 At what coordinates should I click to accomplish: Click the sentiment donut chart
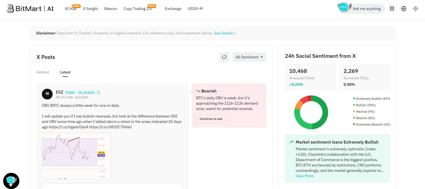311,112
